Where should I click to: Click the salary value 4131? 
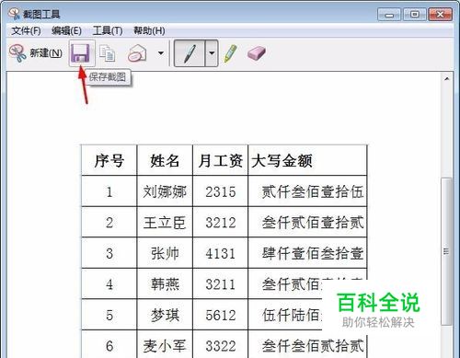click(x=221, y=254)
